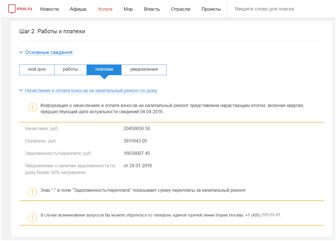336x241 pixels.
Task: Click warning icon beside the нарастающим итогом note
Action: pyautogui.click(x=32, y=108)
